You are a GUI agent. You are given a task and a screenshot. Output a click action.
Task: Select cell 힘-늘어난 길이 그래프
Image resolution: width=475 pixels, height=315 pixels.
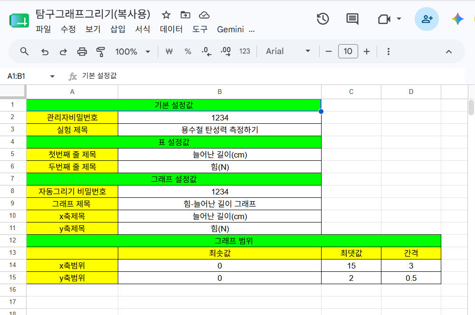click(219, 204)
